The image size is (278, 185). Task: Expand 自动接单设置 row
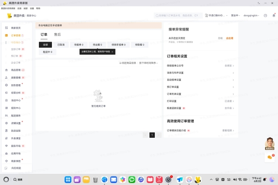(x=200, y=80)
